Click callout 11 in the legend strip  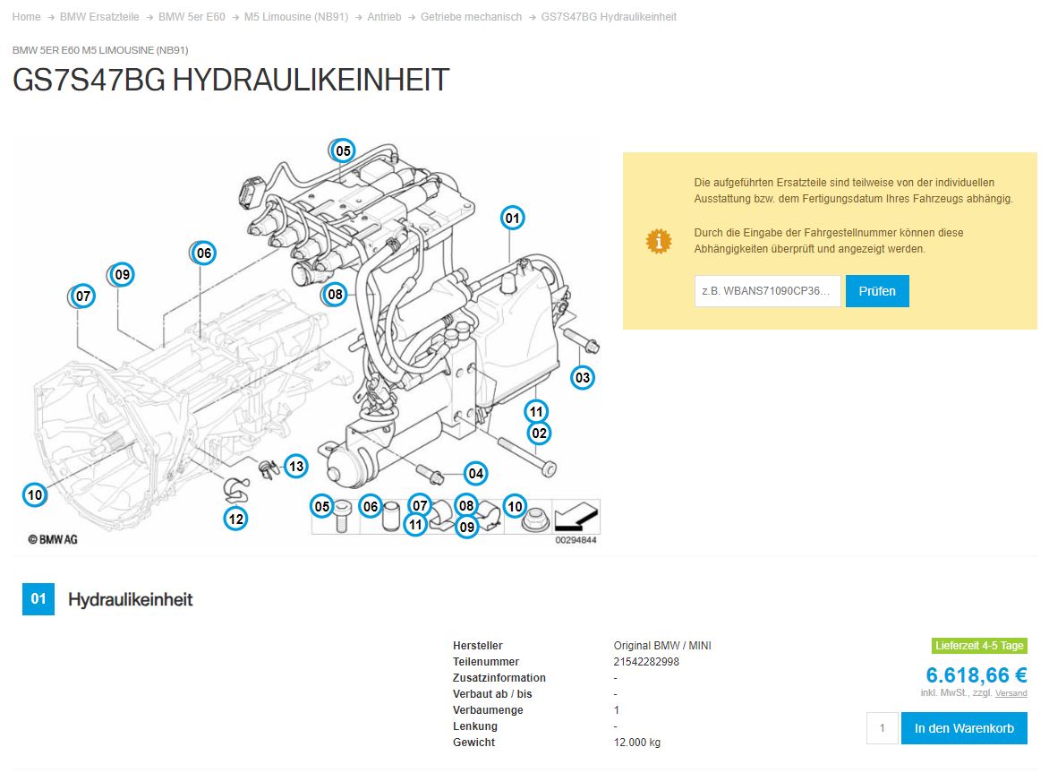pyautogui.click(x=416, y=525)
